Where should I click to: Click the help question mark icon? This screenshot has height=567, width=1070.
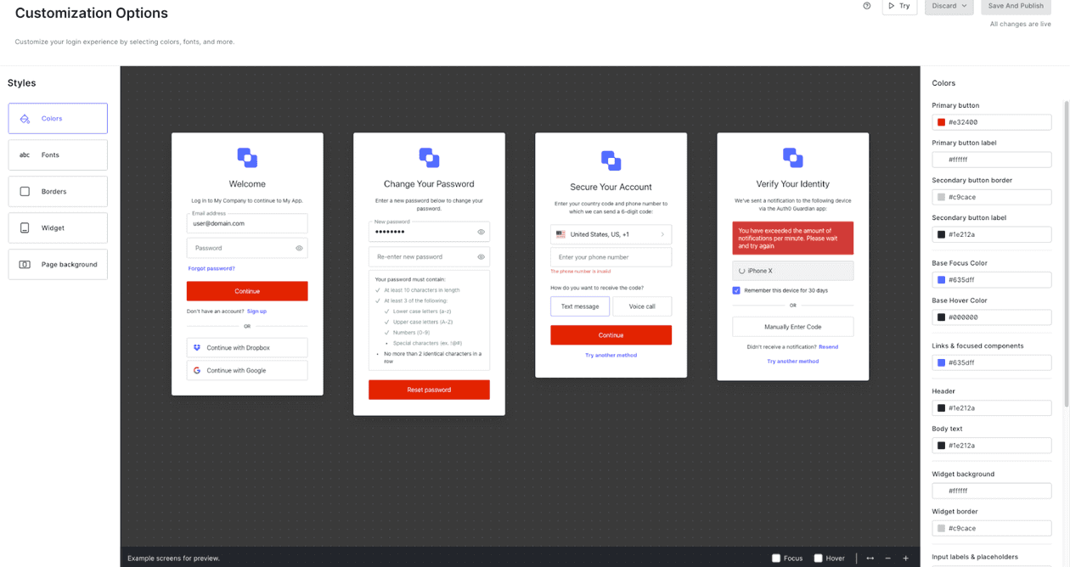866,6
